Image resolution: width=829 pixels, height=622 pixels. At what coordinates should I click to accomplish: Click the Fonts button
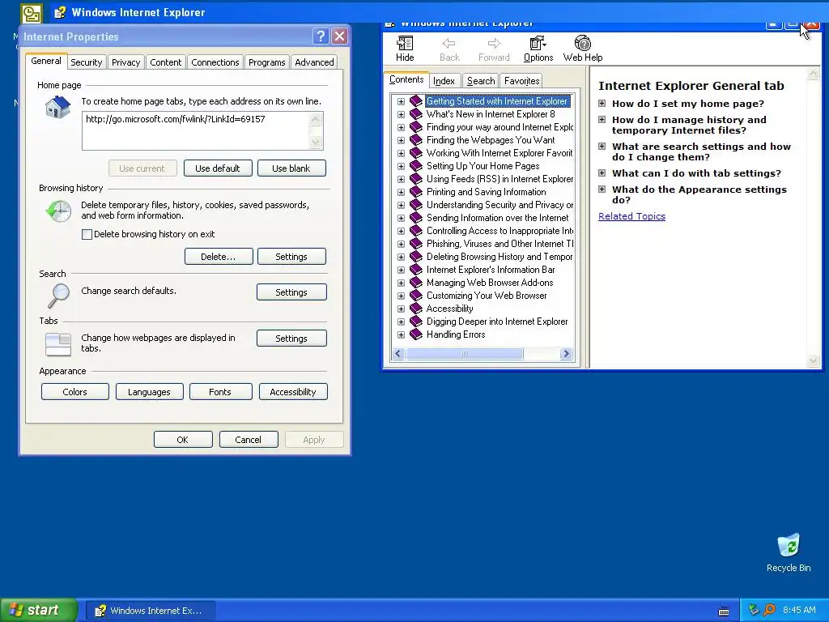pyautogui.click(x=220, y=392)
